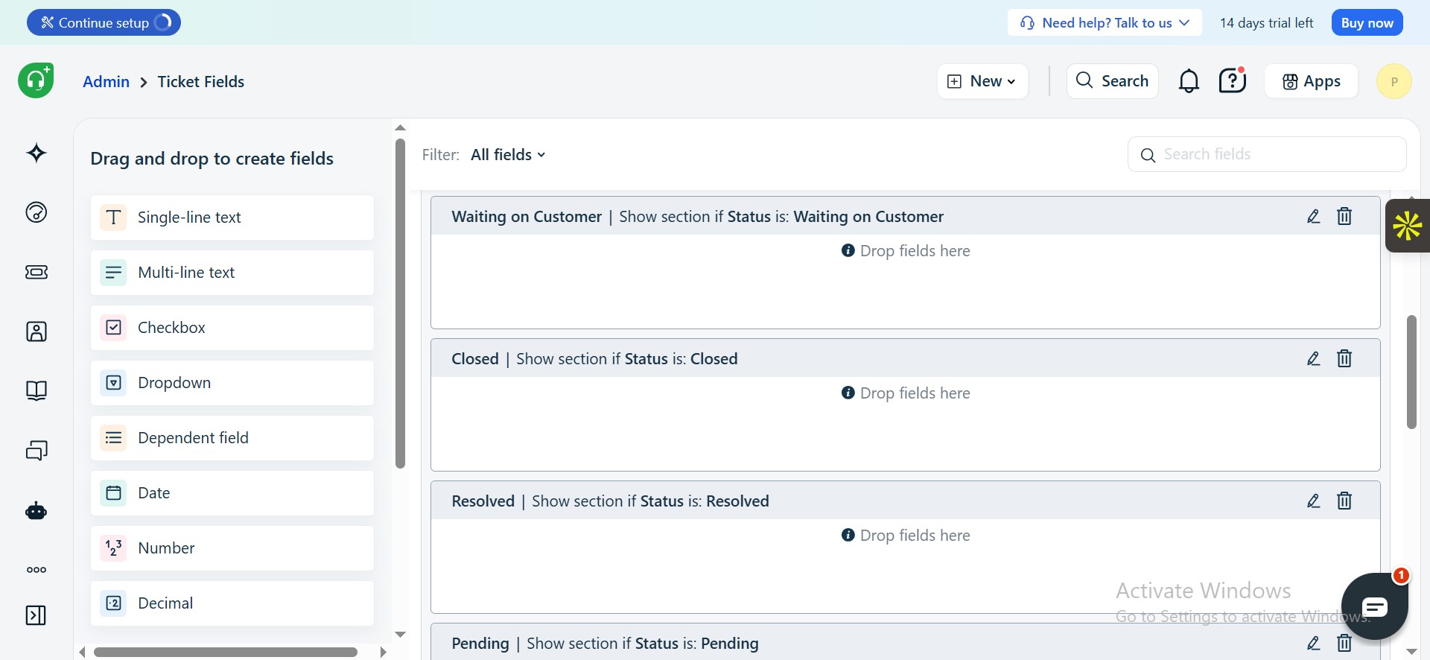Image resolution: width=1430 pixels, height=660 pixels.
Task: Click the field palette vertical scrollbar thumb
Action: point(400,303)
